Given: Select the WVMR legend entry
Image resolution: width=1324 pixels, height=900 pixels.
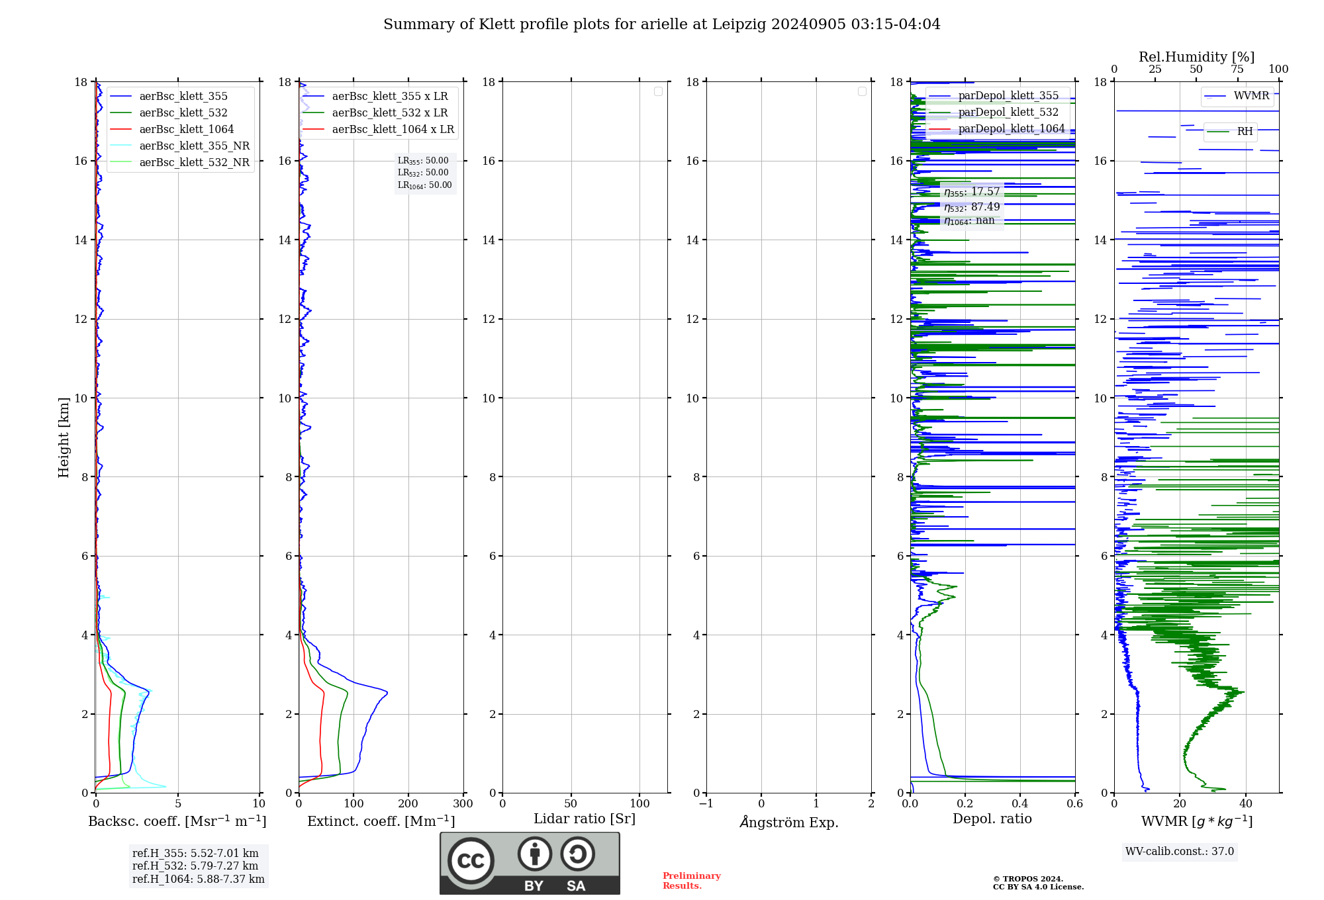Looking at the screenshot, I should [1237, 96].
